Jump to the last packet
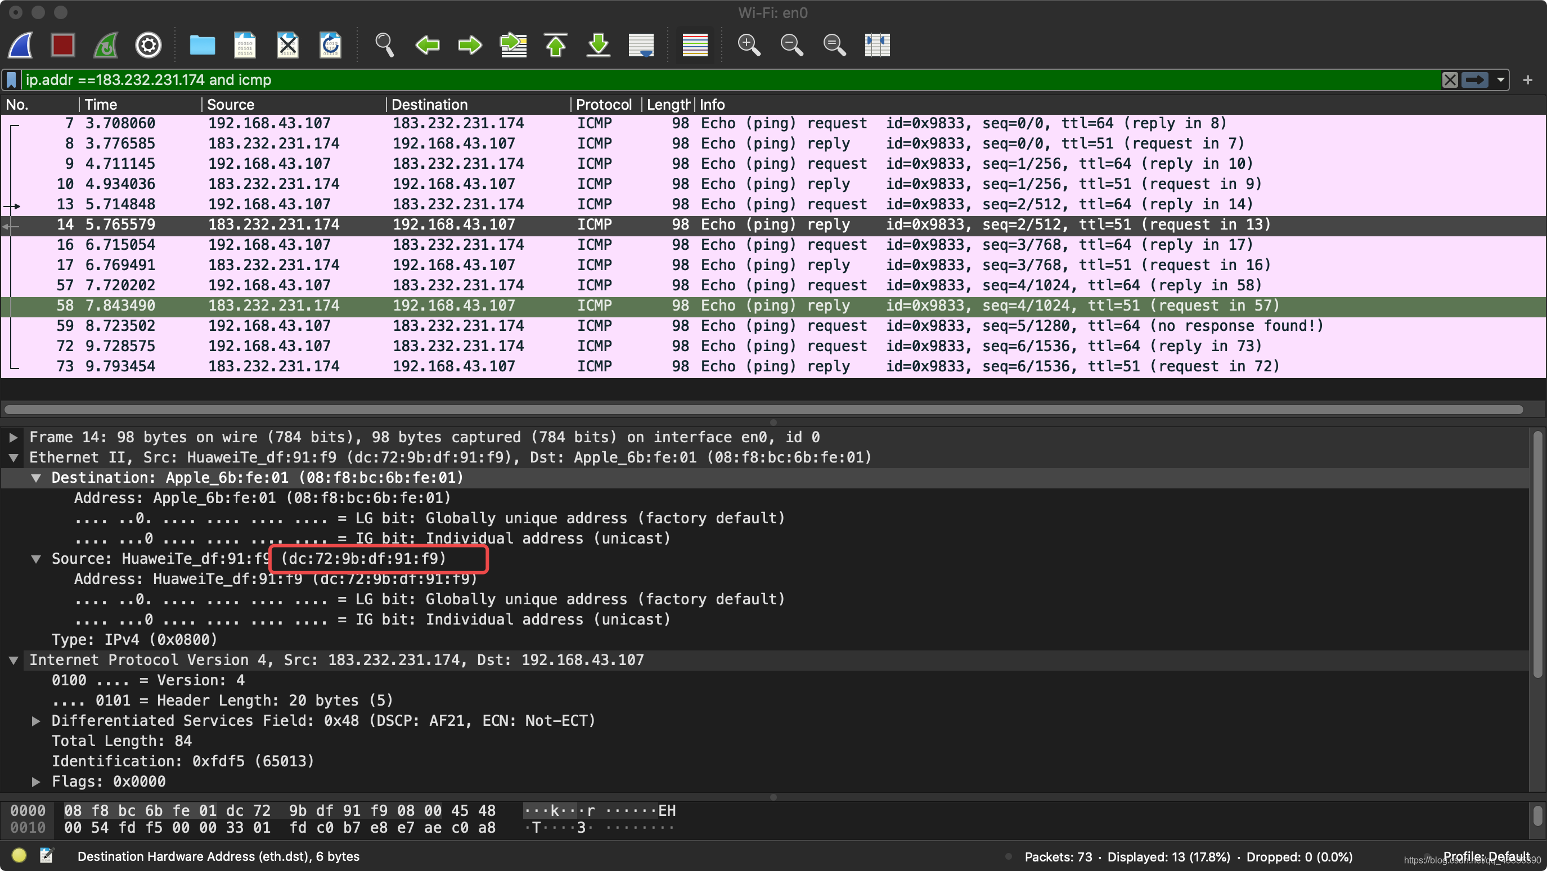 (599, 45)
